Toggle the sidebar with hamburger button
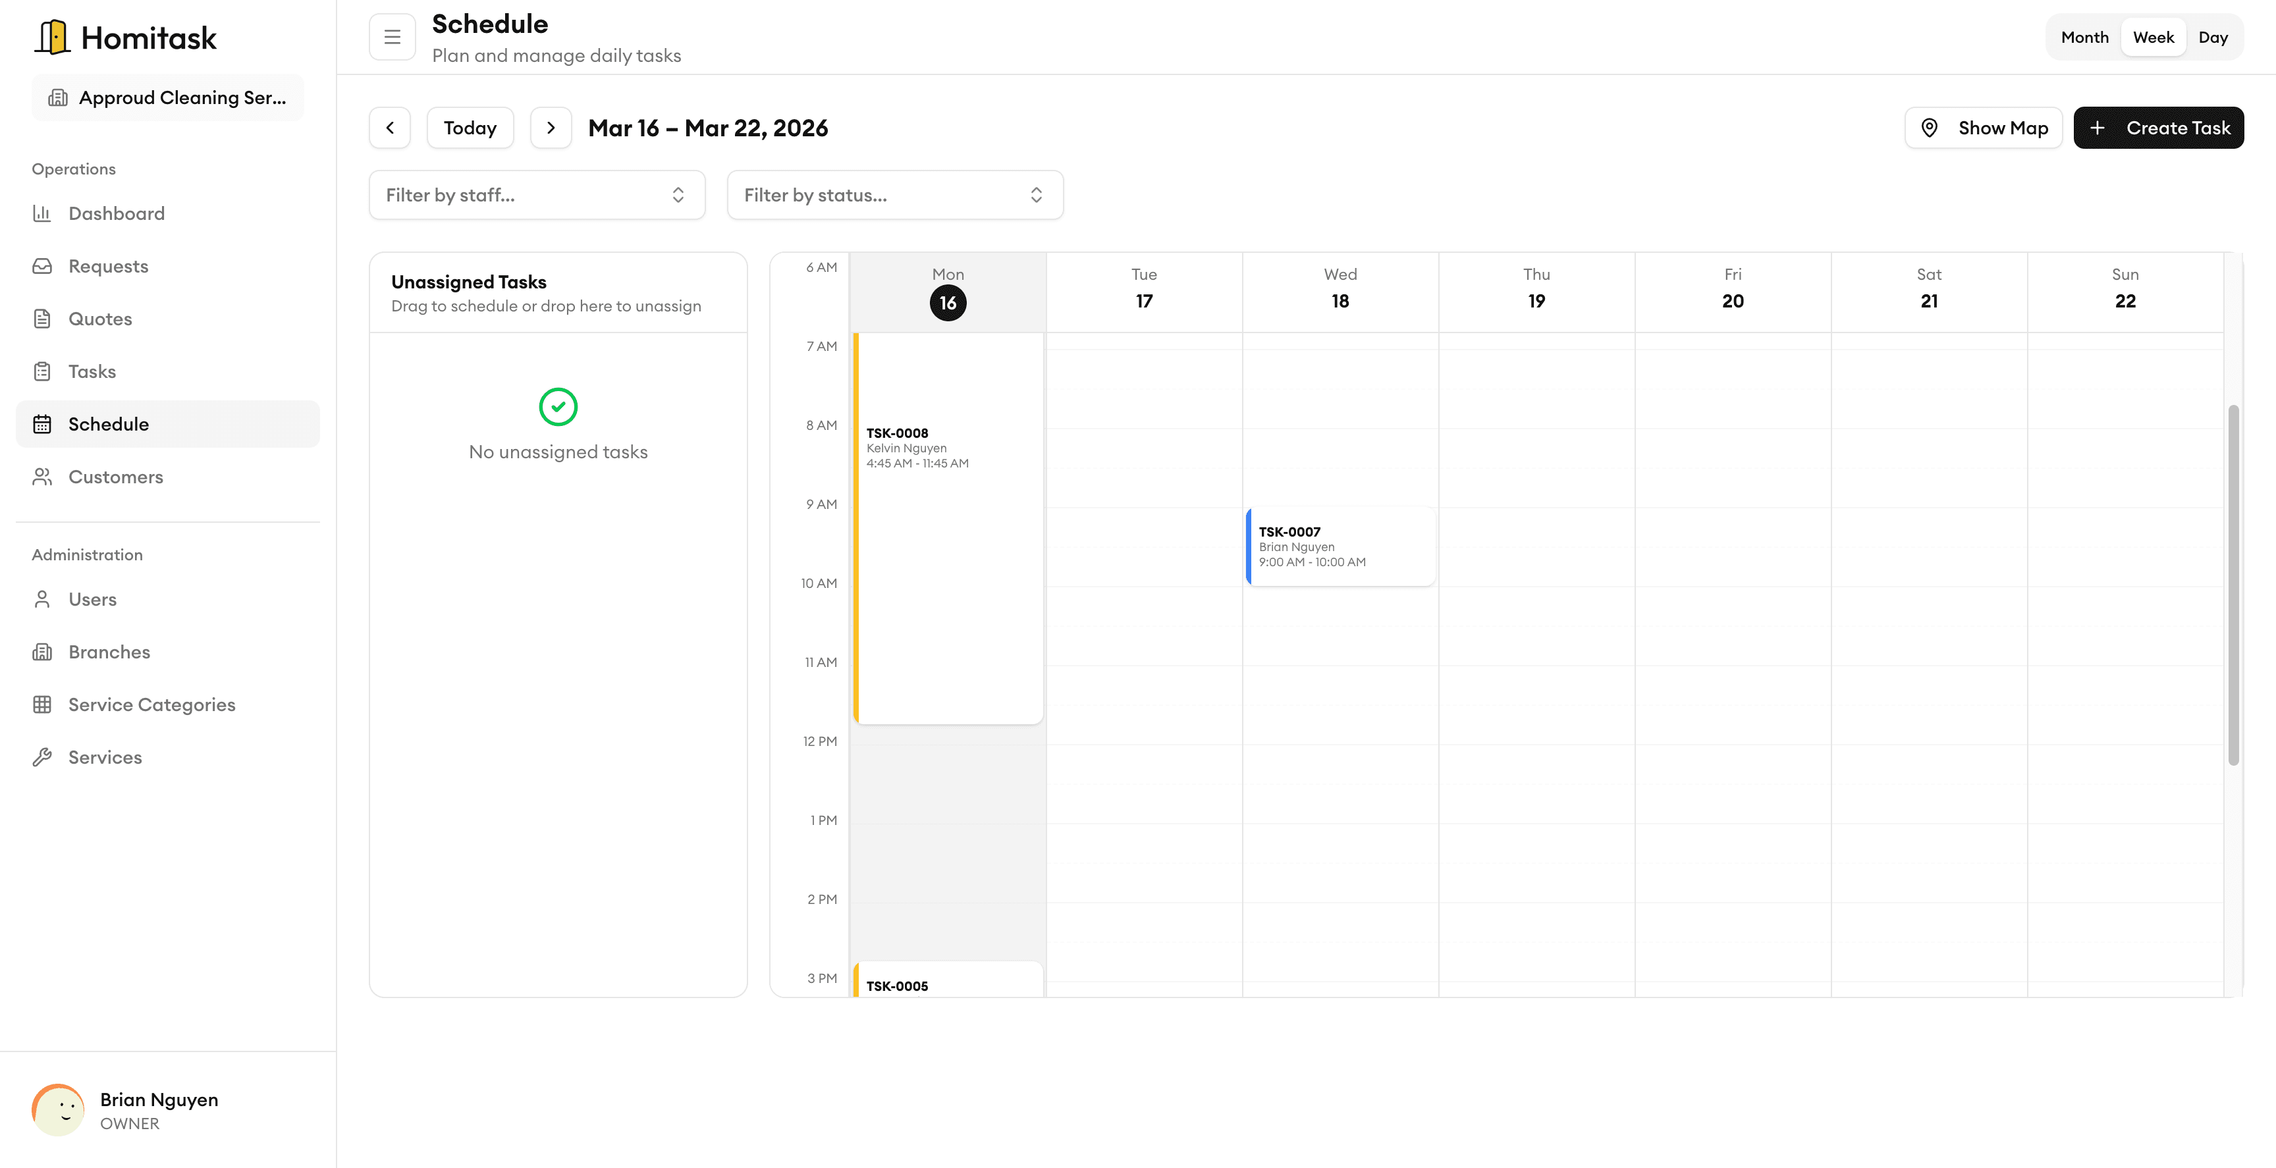Viewport: 2276px width, 1168px height. point(391,36)
